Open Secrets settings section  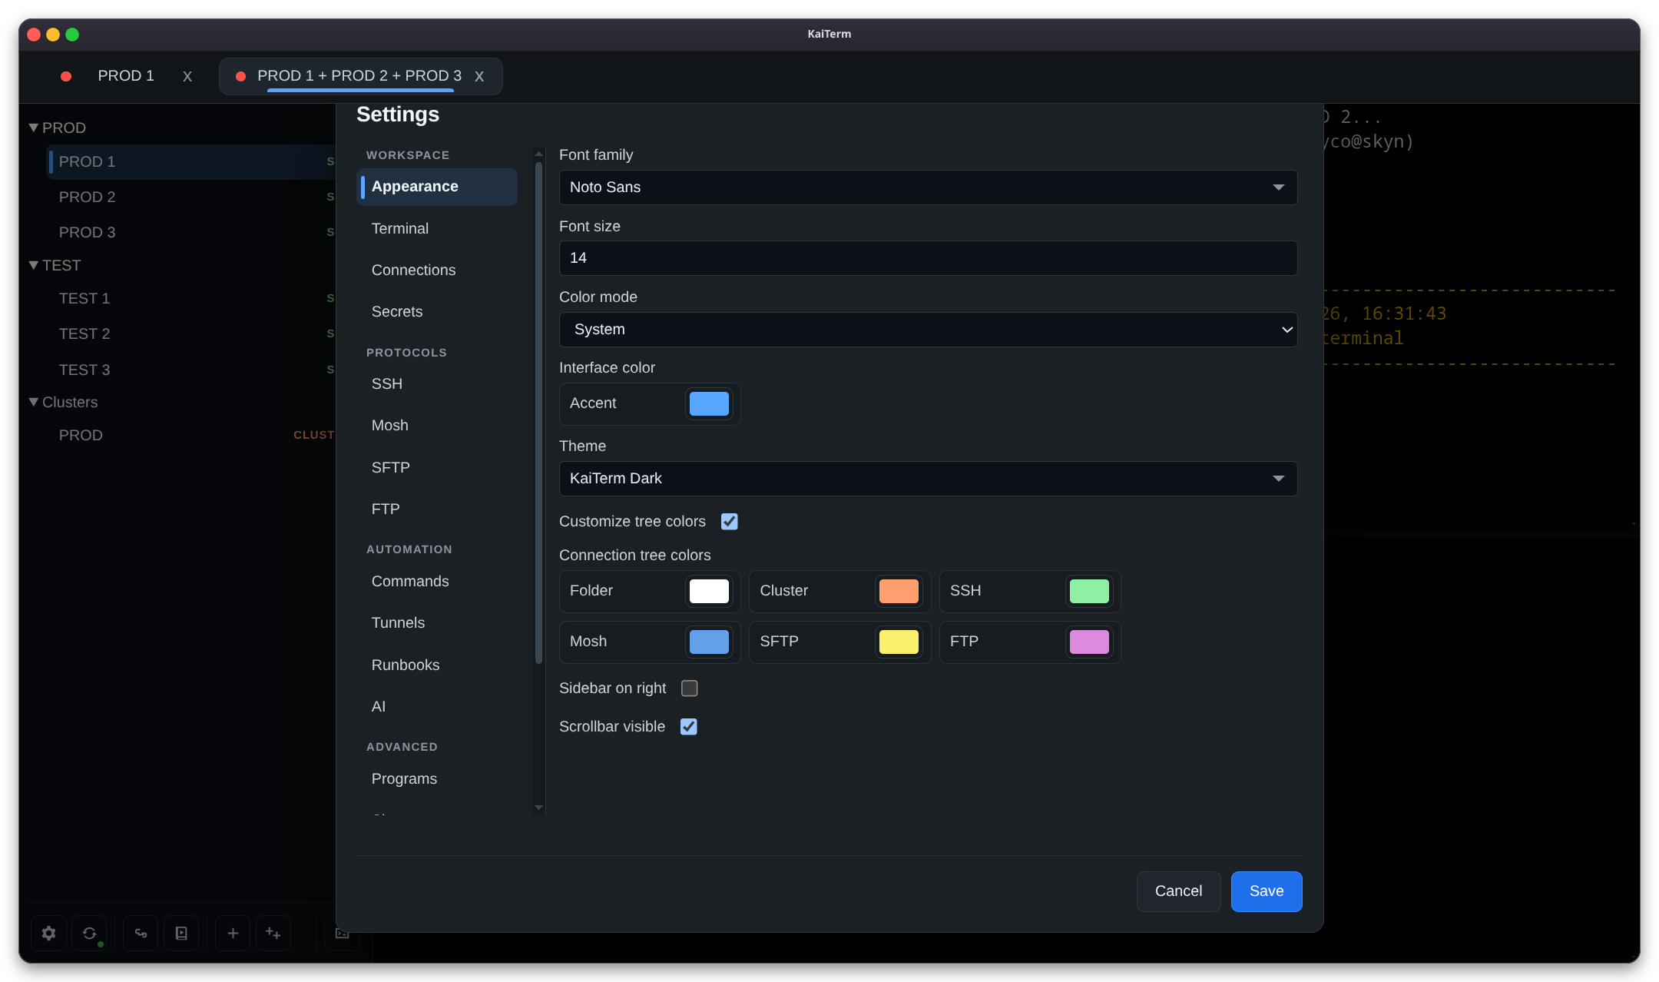pos(437,311)
